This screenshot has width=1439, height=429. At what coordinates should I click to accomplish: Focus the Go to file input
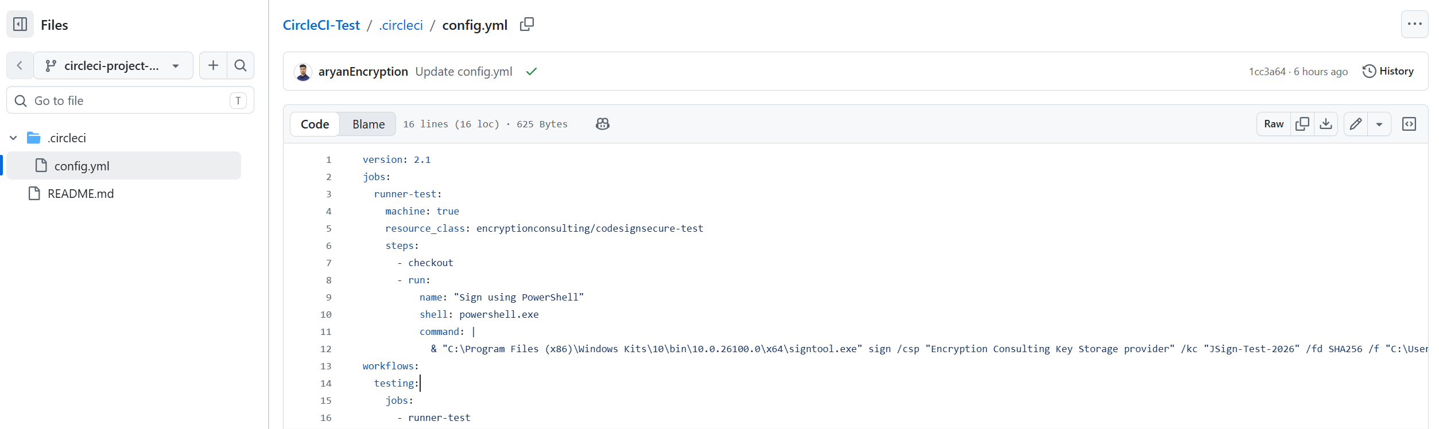(x=130, y=100)
